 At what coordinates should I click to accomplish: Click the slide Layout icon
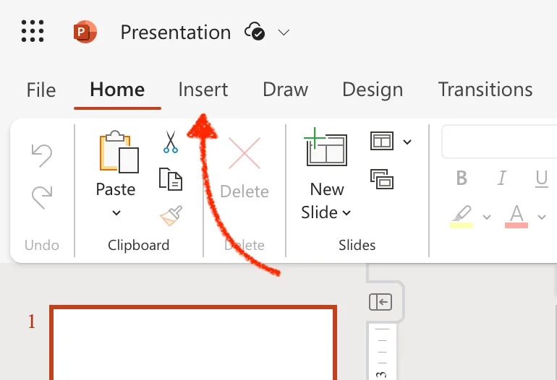click(381, 141)
